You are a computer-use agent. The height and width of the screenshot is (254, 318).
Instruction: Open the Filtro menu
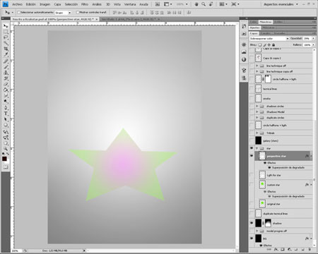(85, 4)
